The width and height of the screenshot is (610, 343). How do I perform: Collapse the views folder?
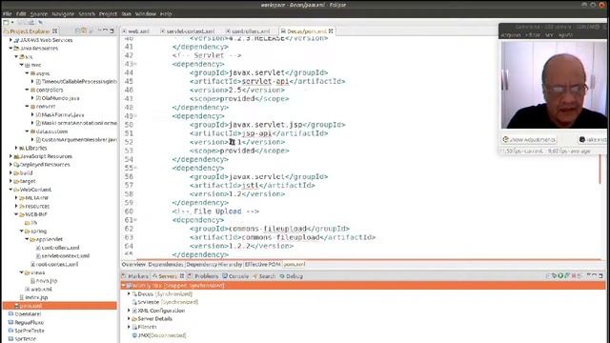click(21, 272)
